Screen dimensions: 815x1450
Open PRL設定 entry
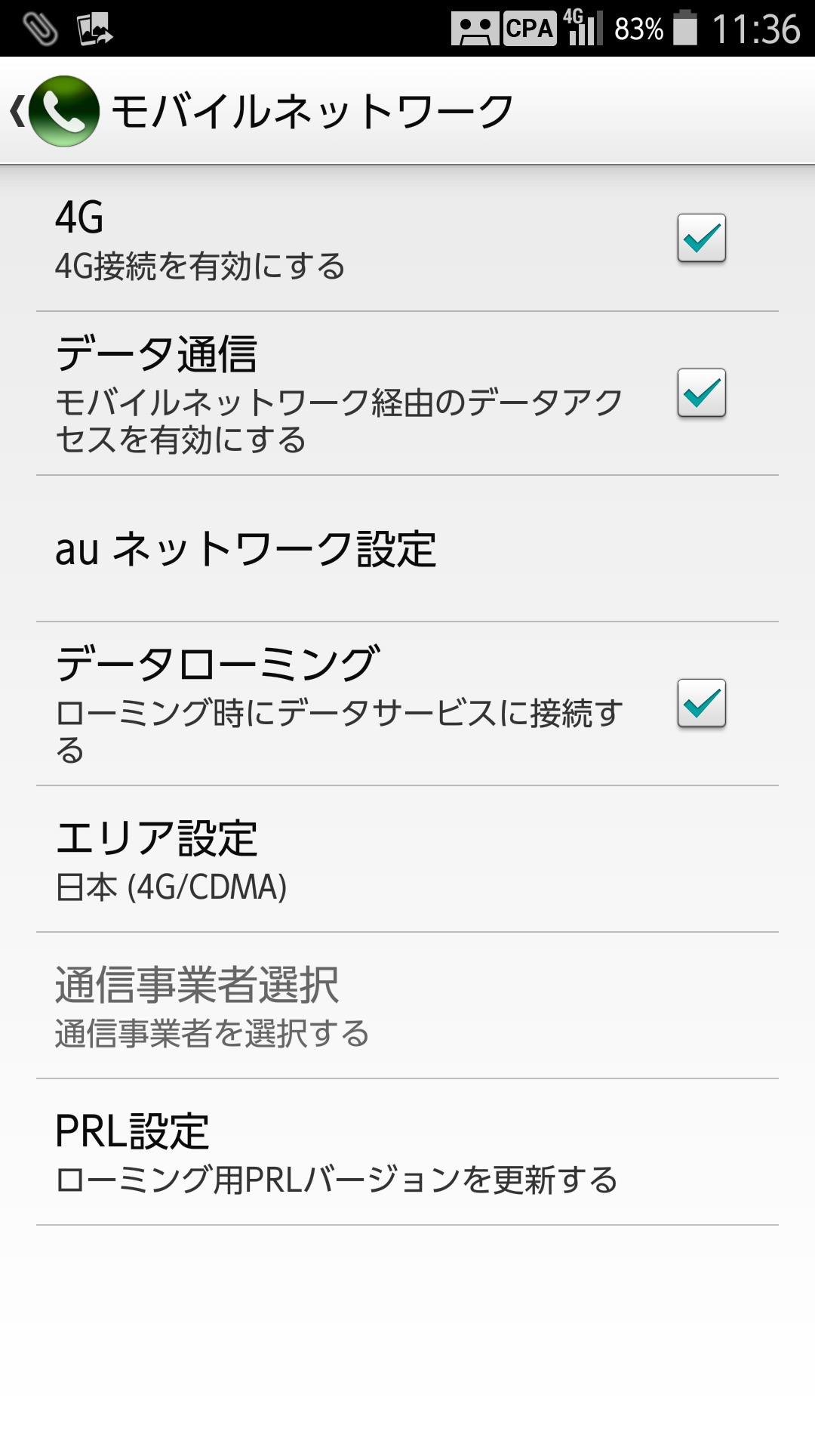[x=407, y=1152]
